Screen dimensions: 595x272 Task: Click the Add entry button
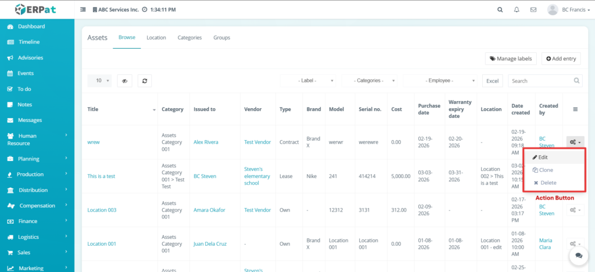pos(561,59)
